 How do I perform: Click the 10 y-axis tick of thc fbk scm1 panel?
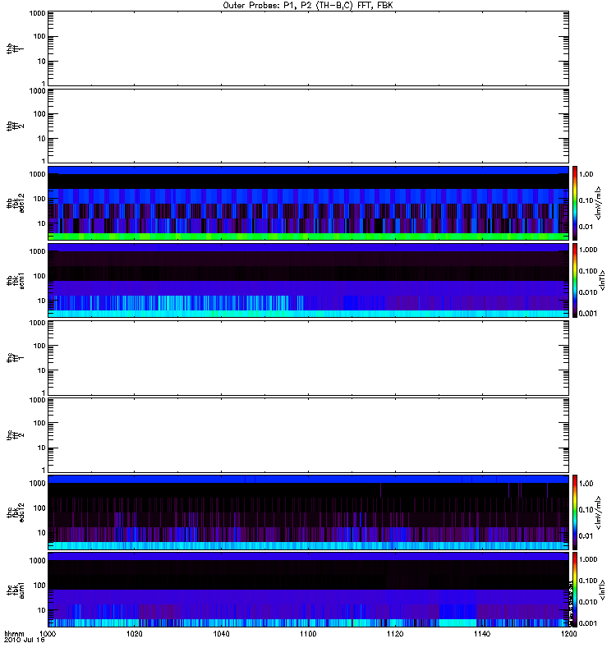pos(42,610)
